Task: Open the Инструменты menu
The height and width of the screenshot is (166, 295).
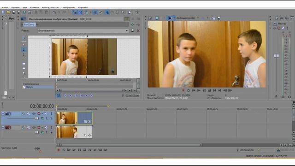Action: pos(50,7)
